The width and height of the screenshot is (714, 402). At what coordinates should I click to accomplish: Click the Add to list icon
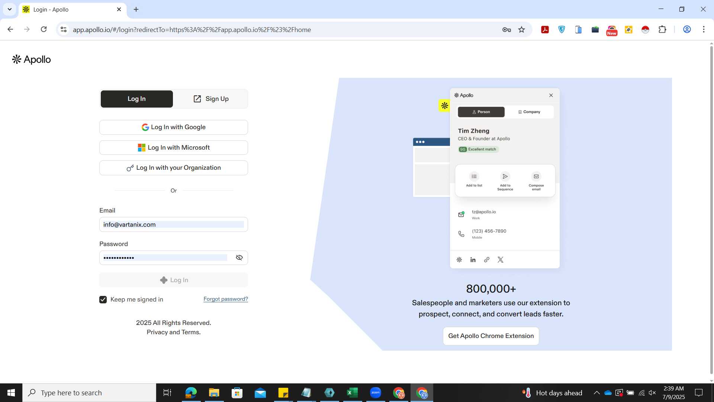(474, 176)
